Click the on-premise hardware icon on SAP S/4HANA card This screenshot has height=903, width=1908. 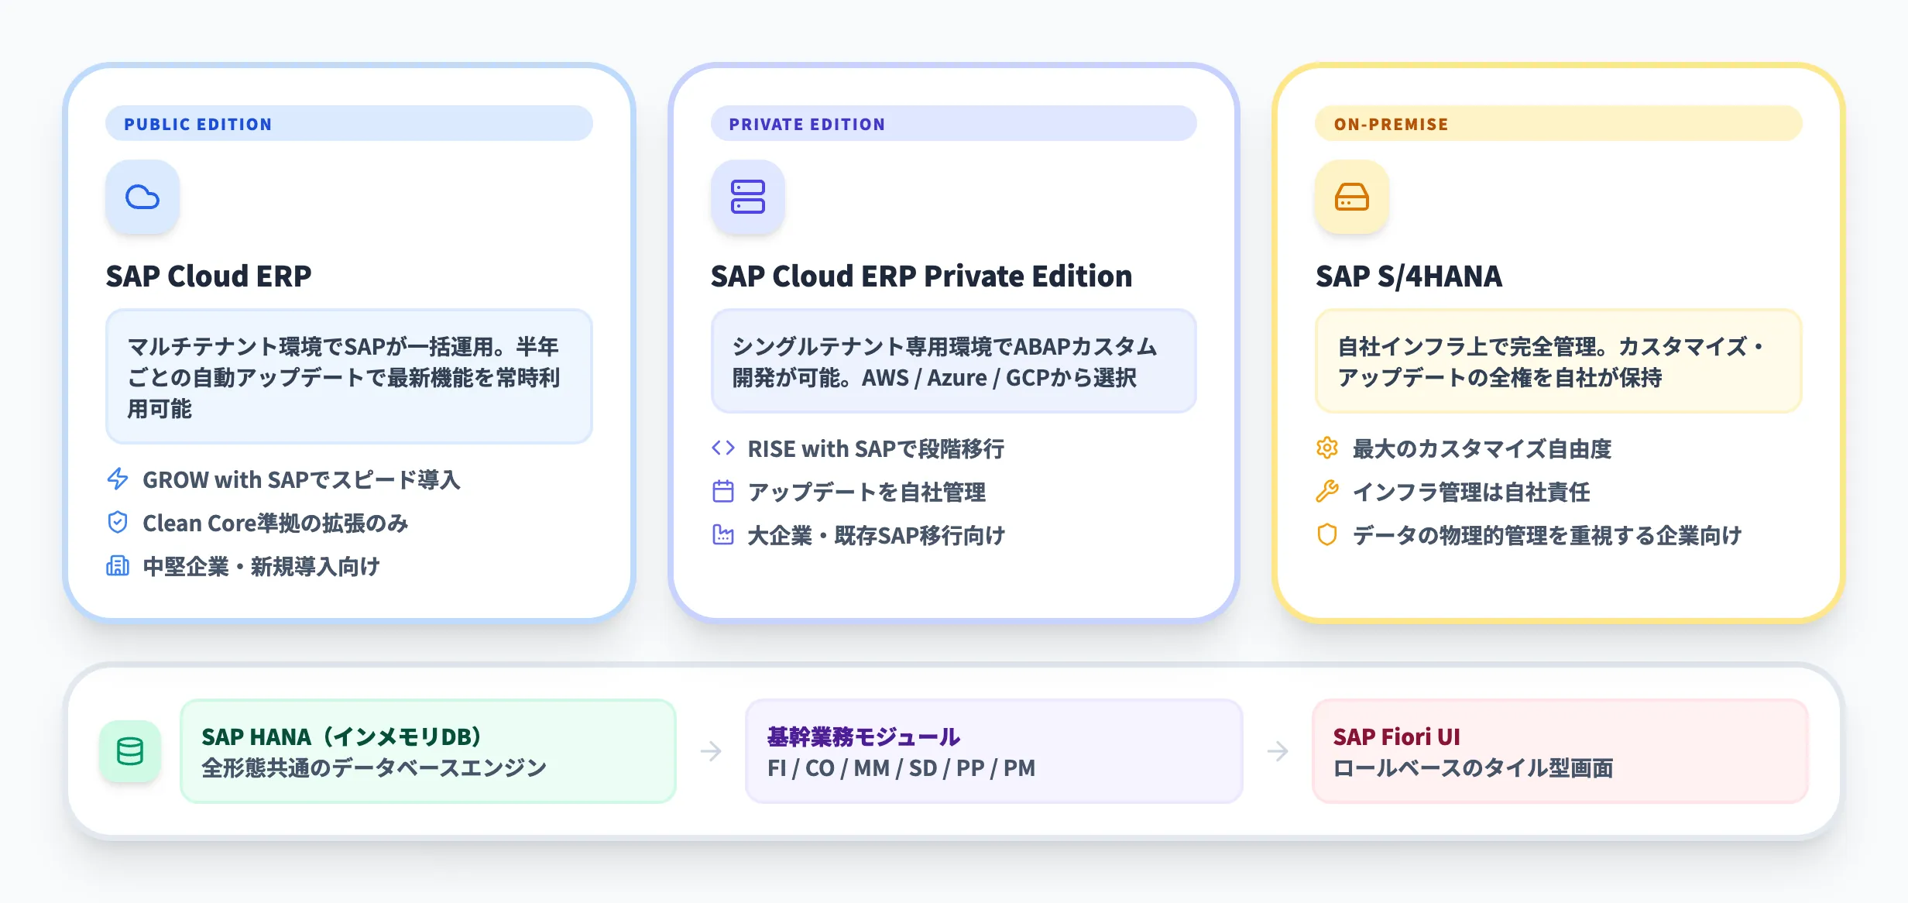(x=1351, y=197)
